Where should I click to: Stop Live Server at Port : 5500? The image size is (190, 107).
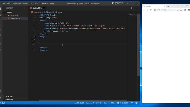pos(123,103)
